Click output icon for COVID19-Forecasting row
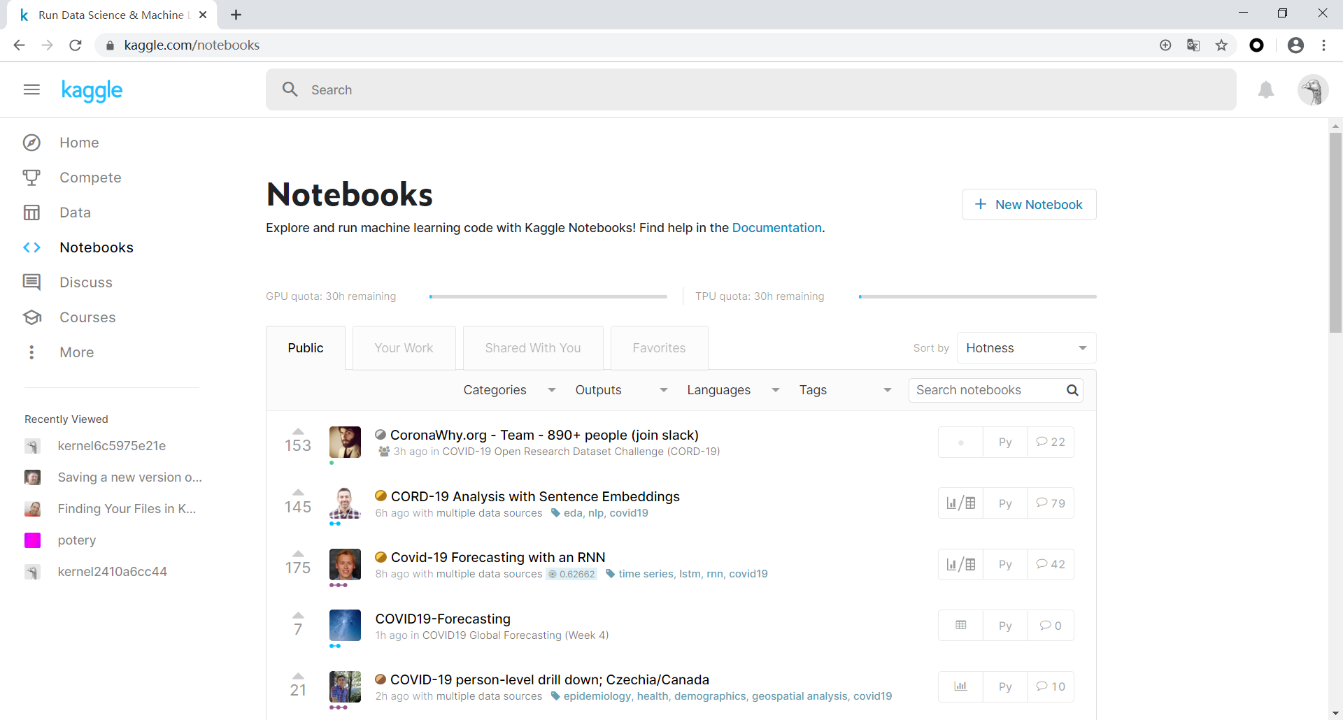The image size is (1343, 720). pyautogui.click(x=961, y=626)
